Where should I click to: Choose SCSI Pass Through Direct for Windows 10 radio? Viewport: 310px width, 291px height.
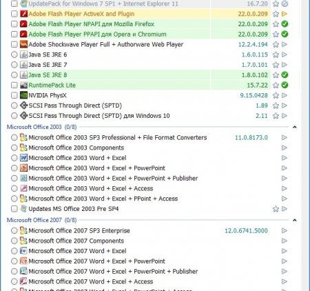click(14, 116)
